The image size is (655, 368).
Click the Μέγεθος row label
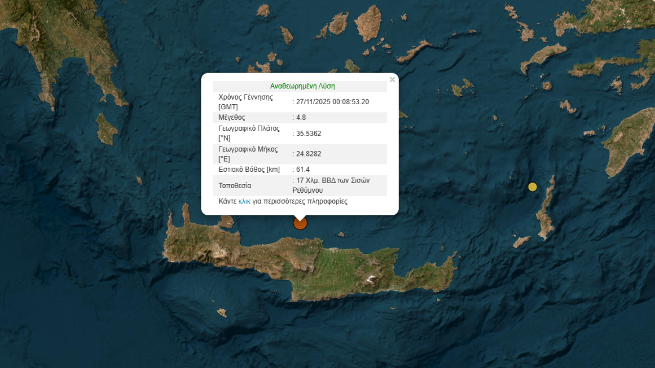point(232,118)
